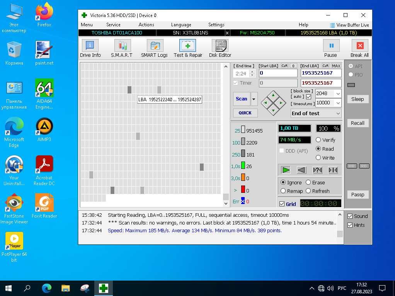The width and height of the screenshot is (395, 296).
Task: Click the left arrow of navigation diamond
Action: (266, 103)
